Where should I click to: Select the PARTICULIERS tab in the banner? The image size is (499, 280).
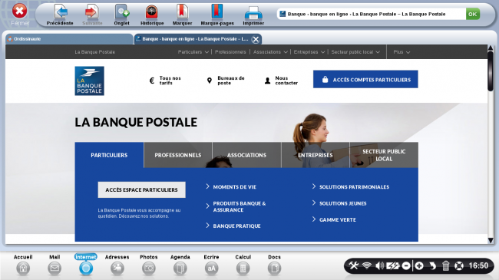point(109,155)
